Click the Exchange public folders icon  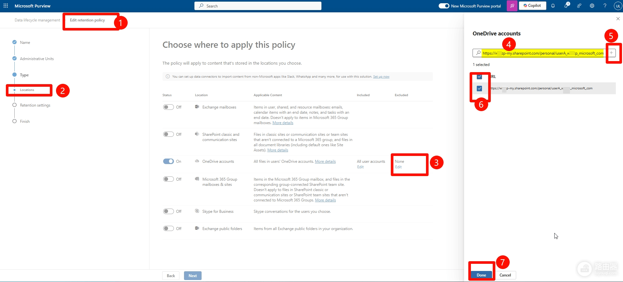(197, 228)
